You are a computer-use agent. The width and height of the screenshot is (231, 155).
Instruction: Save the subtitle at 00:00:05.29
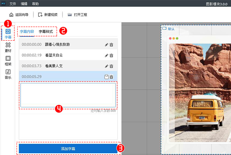(x=106, y=77)
